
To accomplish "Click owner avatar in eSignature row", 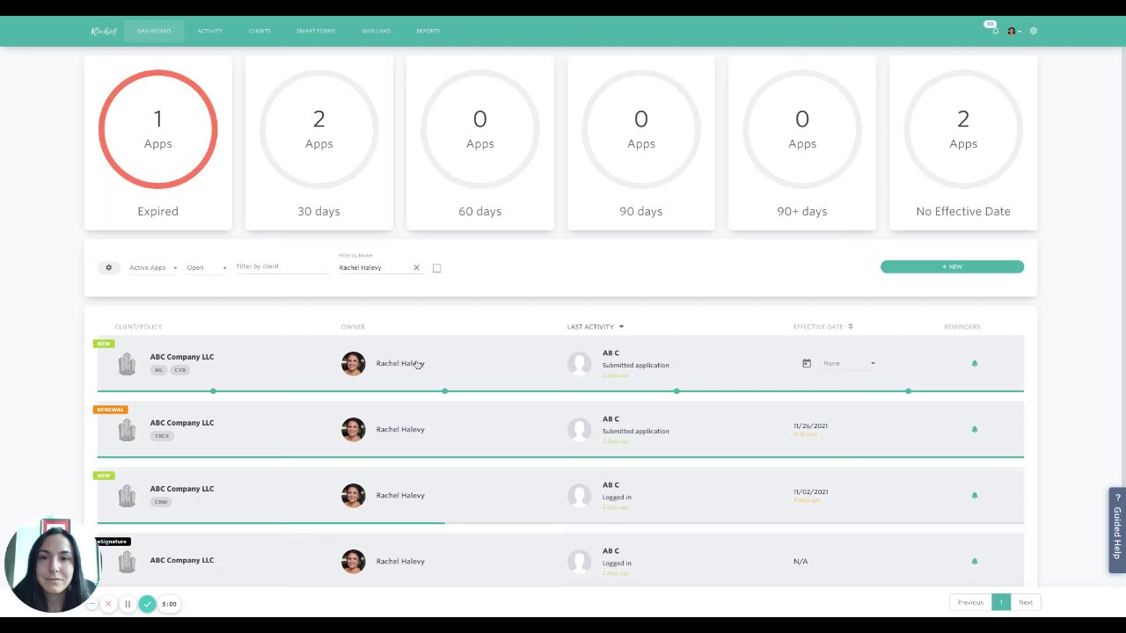I will click(353, 561).
